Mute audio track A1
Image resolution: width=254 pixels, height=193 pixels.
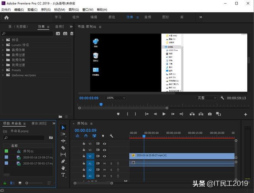point(104,164)
